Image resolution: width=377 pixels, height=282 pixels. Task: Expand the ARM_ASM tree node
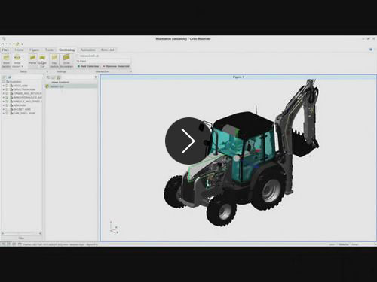[x=4, y=105]
